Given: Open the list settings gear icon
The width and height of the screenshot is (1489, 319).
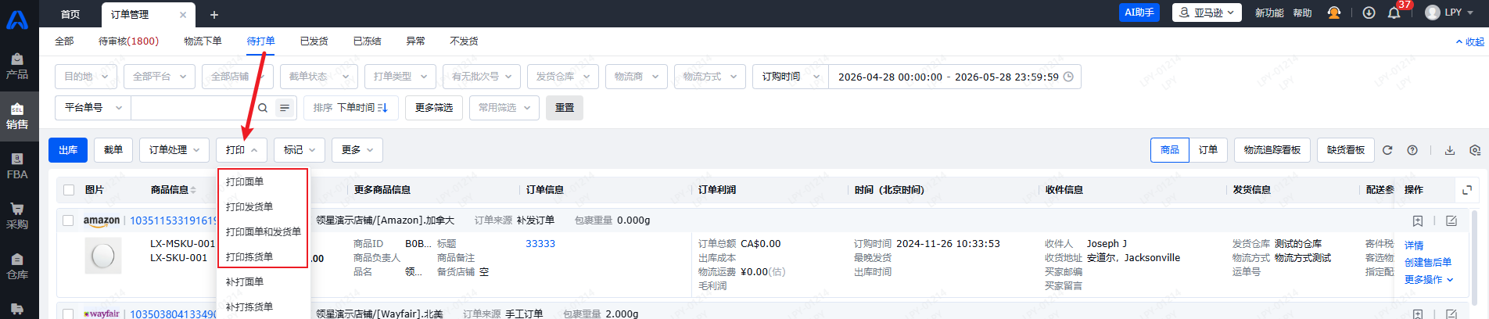Looking at the screenshot, I should point(1475,150).
